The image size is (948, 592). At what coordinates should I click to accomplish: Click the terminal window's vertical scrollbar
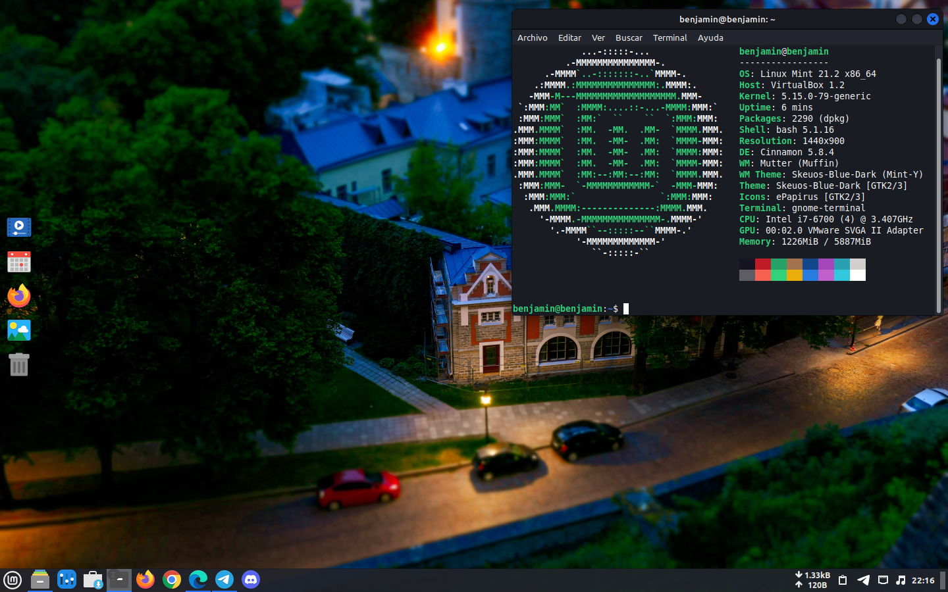tap(939, 184)
